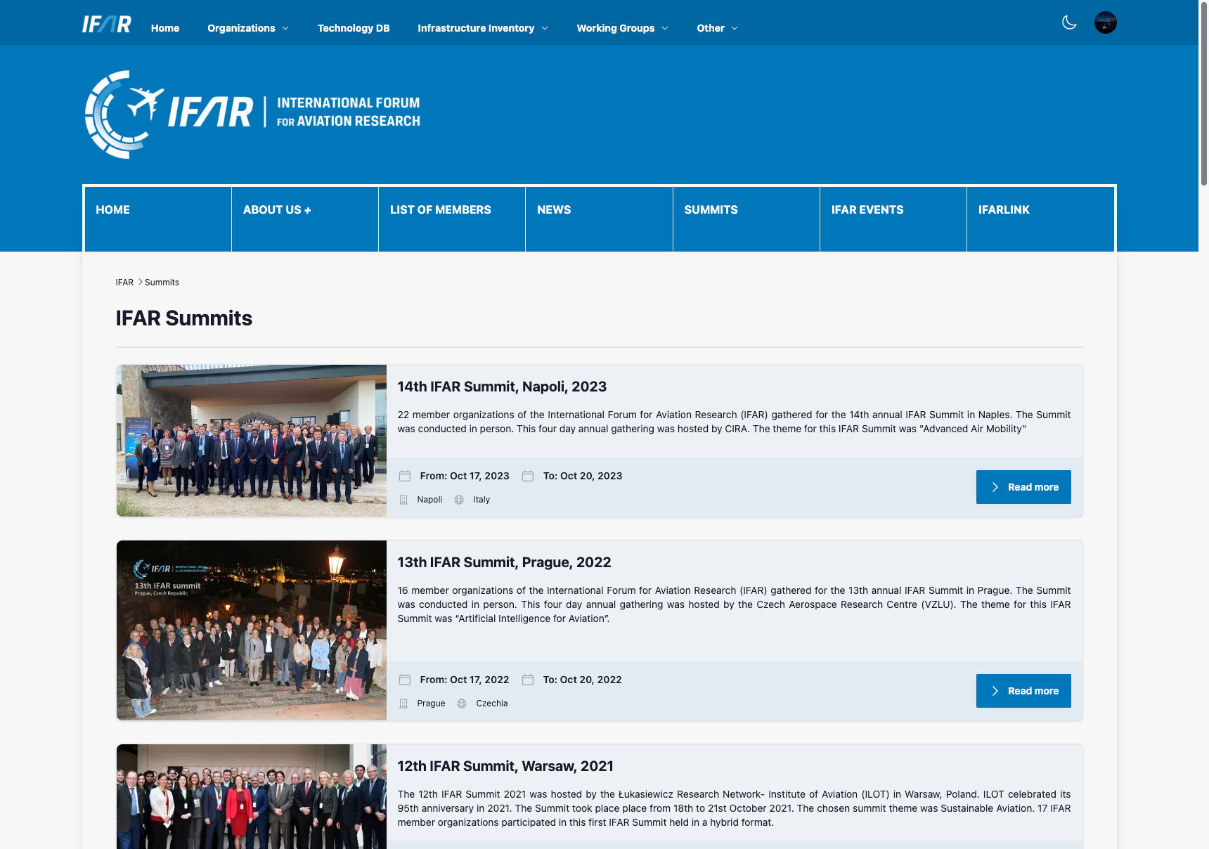Click the IFAR logo in top navbar
1209x849 pixels.
(106, 25)
